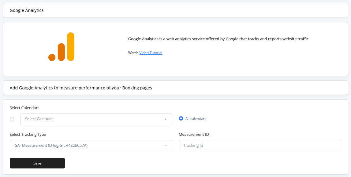Click the Select Calendars label

click(x=24, y=108)
